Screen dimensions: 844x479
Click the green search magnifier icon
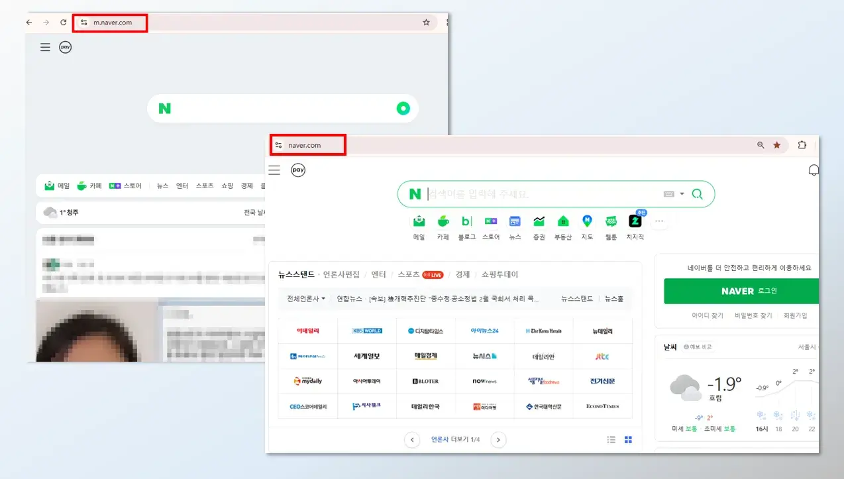[697, 193]
